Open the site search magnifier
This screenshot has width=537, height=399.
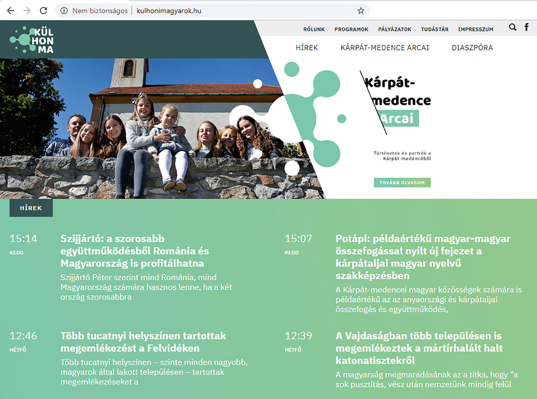point(512,28)
